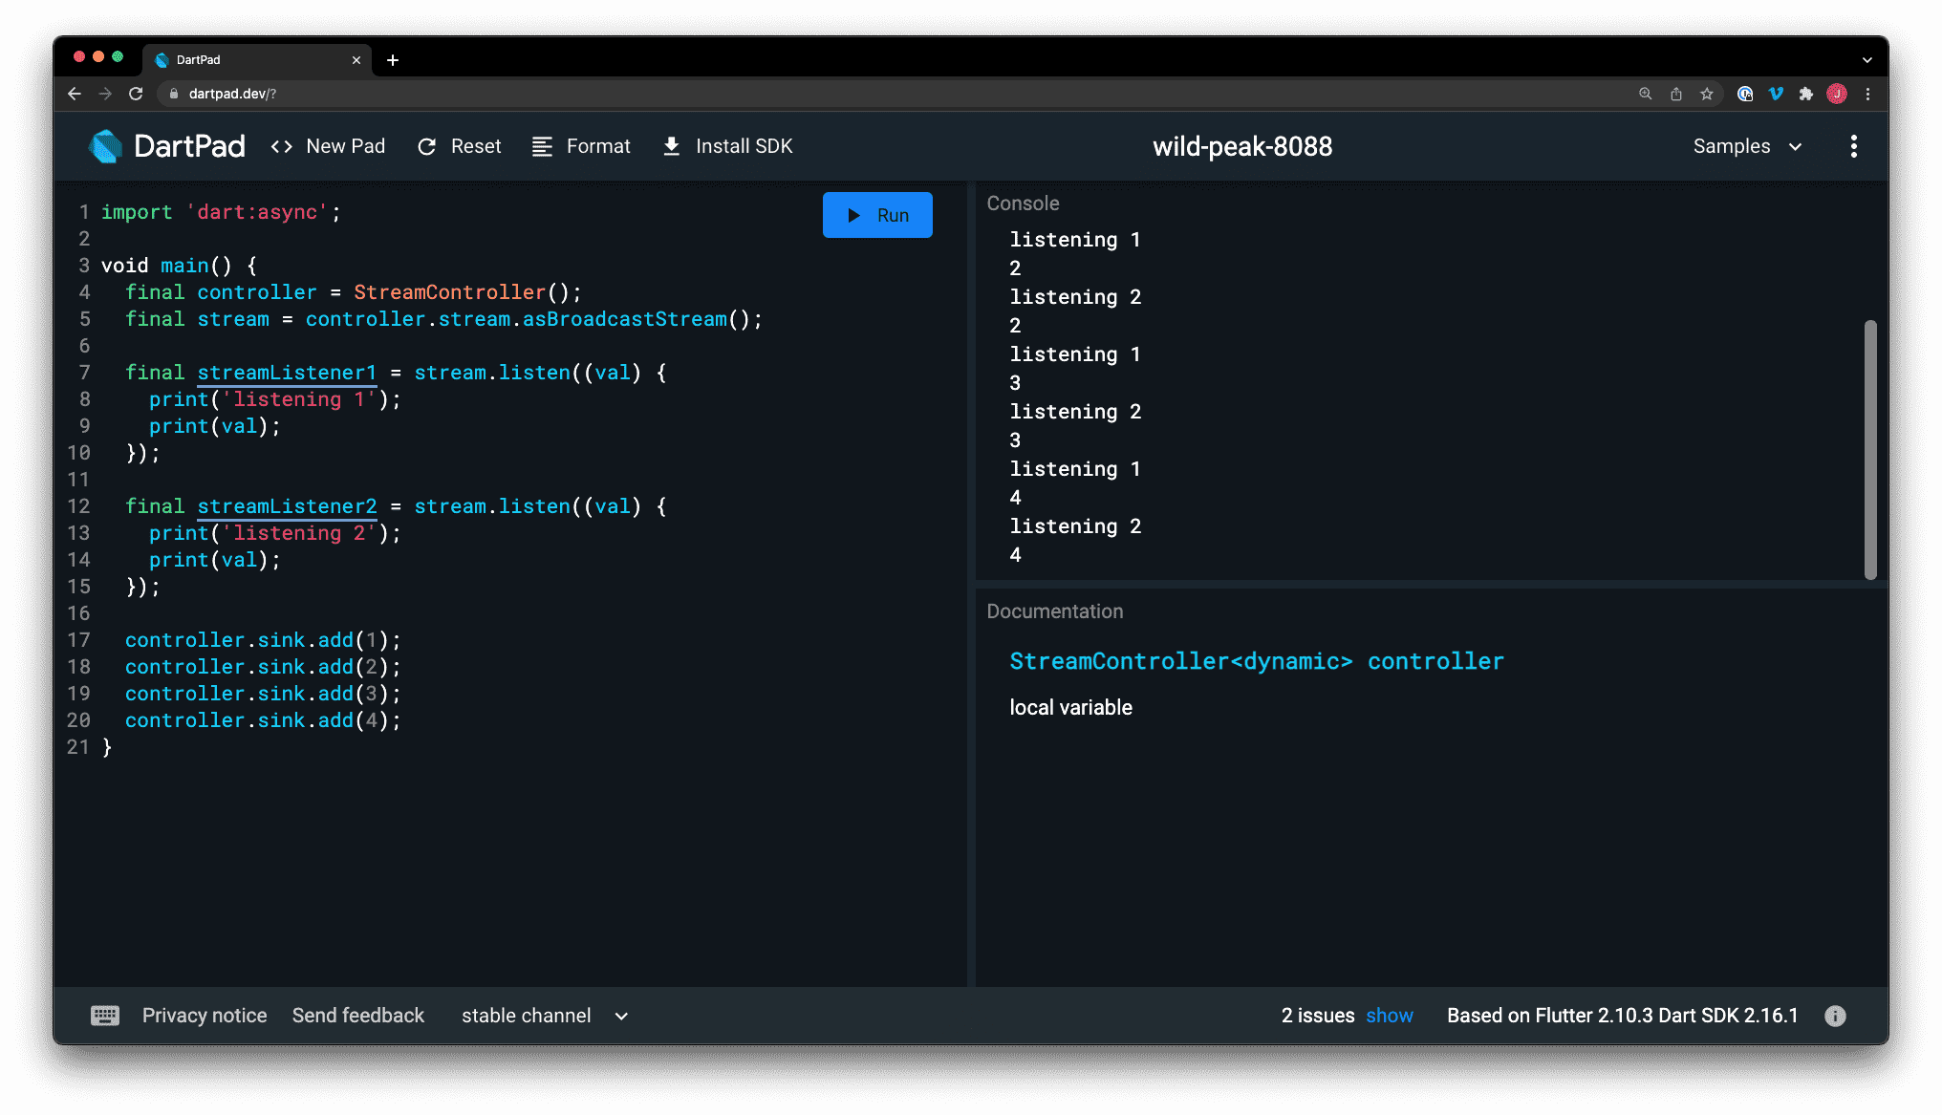Open the browser extensions puzzle icon
The width and height of the screenshot is (1942, 1115).
[1805, 94]
